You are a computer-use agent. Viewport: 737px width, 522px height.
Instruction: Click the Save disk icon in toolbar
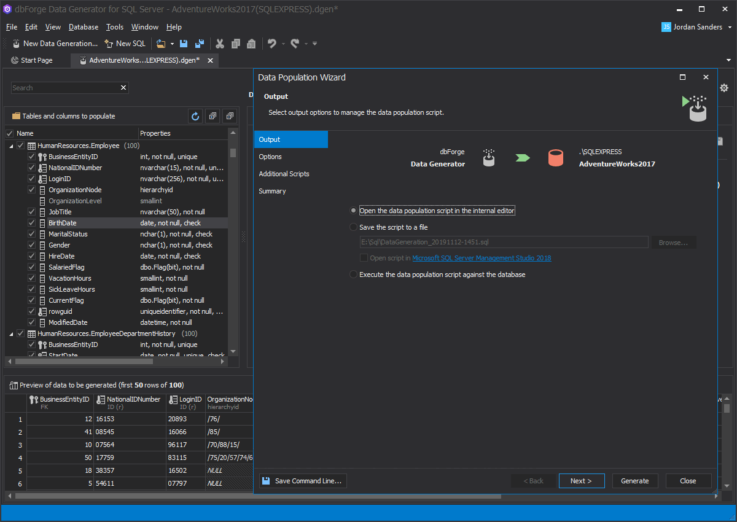[184, 44]
